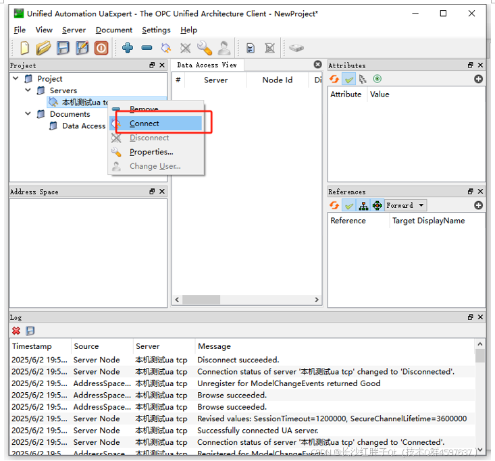Click Data Access View horizontal scrollbar thumb
Screen dimensions: 495x461
[201, 300]
